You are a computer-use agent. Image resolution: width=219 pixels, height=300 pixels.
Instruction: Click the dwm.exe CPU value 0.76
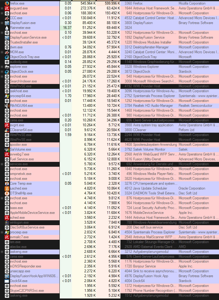click(68, 47)
